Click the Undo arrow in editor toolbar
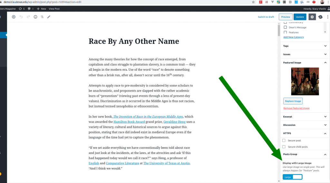Viewport: 330px width, 183px height. (21, 17)
